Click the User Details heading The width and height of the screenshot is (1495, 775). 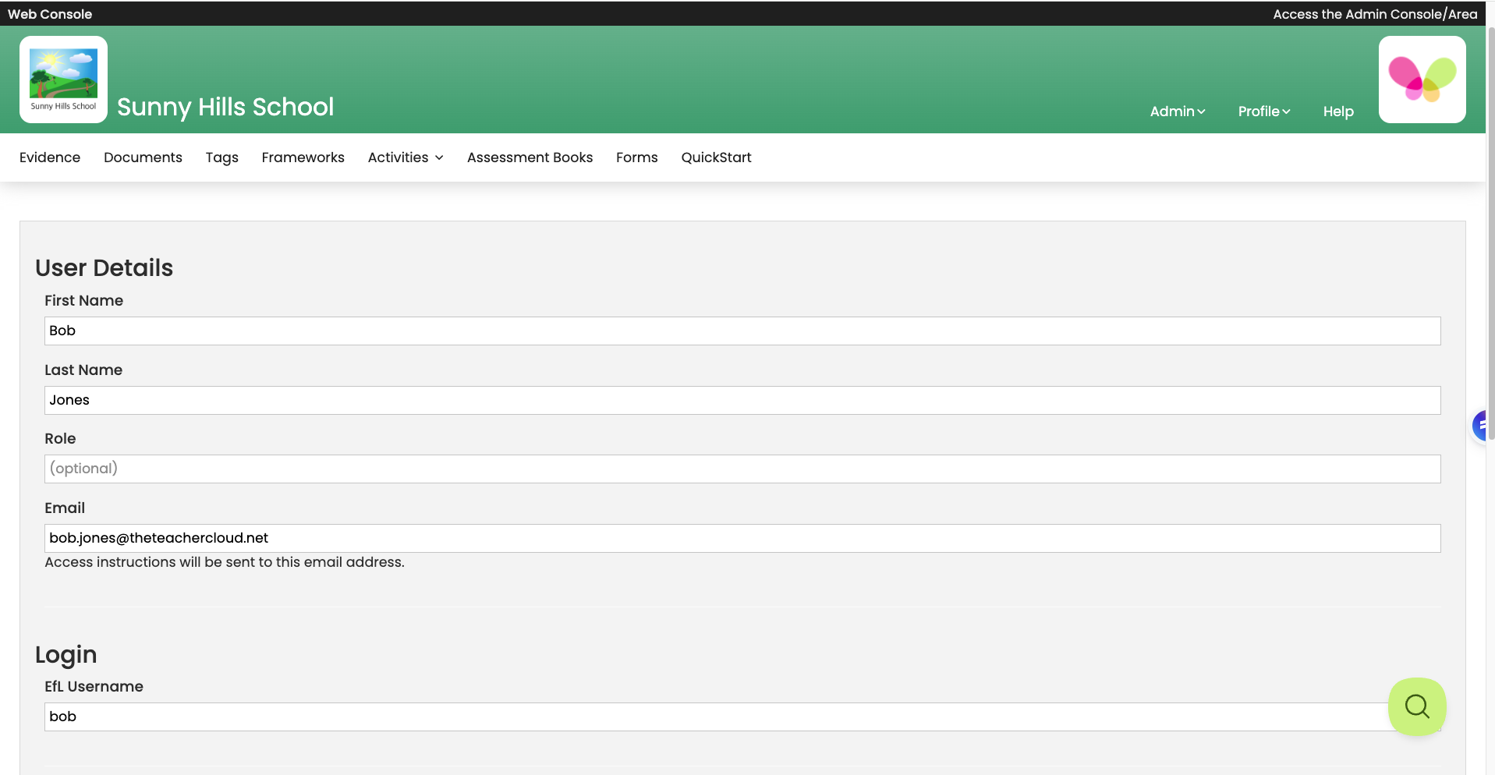(105, 267)
